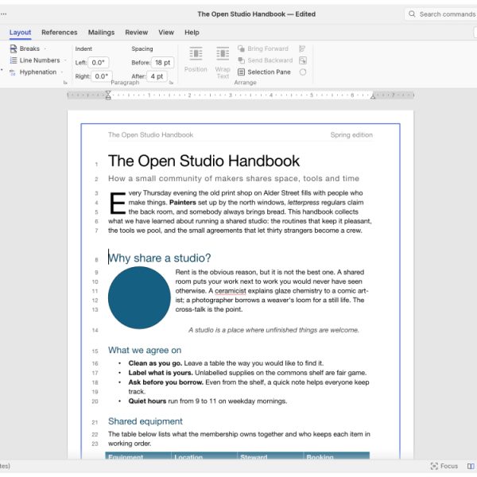Click the Spacing Before field
The image size is (477, 477).
click(163, 63)
